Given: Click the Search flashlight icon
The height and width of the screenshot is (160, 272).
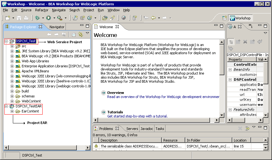Looking at the screenshot, I should coord(112,18).
